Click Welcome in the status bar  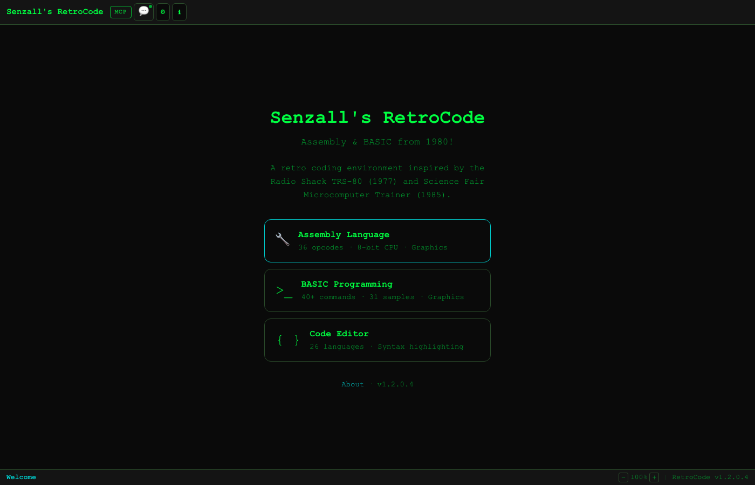point(21,477)
